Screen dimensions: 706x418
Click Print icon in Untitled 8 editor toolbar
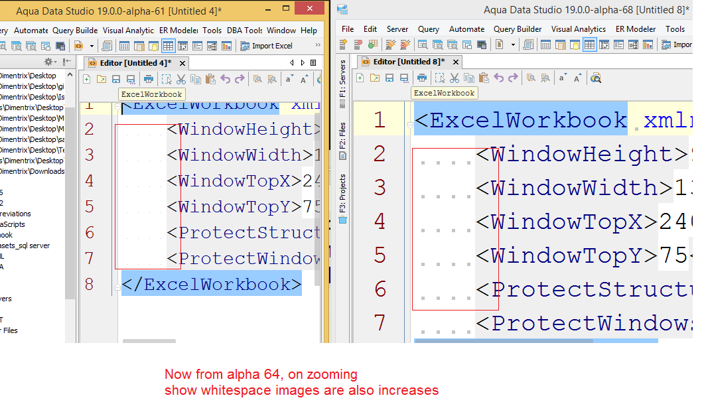pos(422,78)
